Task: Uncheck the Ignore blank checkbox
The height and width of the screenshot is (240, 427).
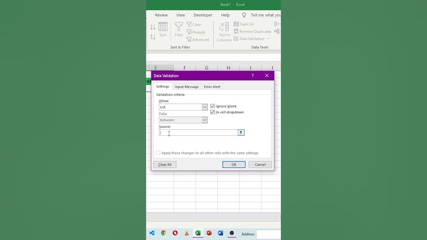Action: click(x=212, y=106)
